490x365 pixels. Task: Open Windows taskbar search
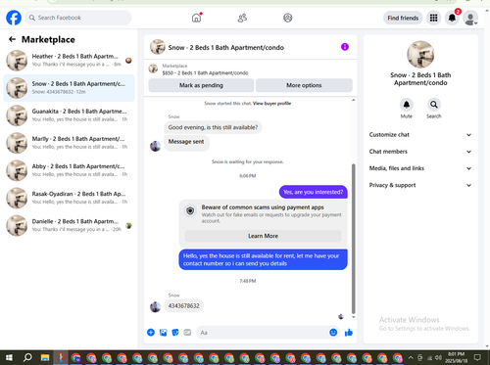point(27,357)
